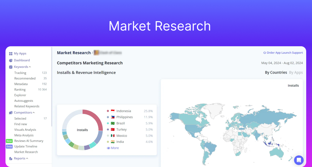Click the Indonesia flag icon in legend

112,111
